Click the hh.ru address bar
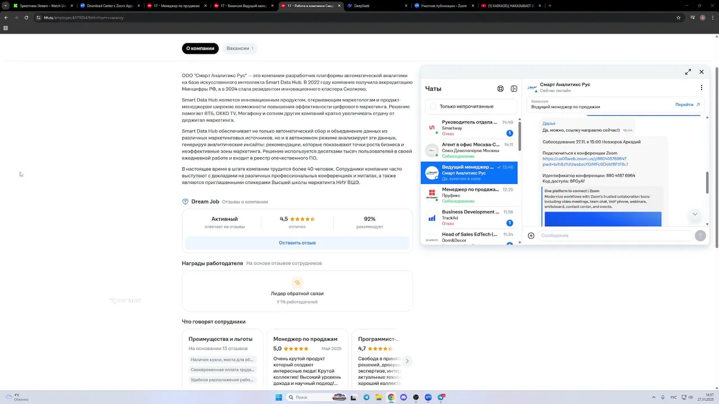The width and height of the screenshot is (719, 404). pos(354,17)
